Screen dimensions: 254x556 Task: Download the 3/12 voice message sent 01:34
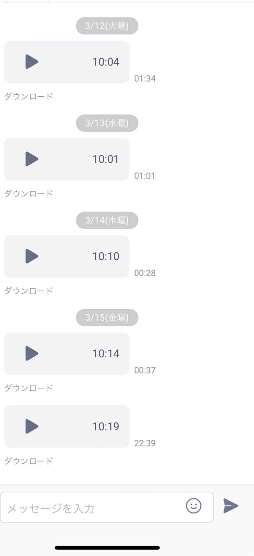(x=29, y=96)
